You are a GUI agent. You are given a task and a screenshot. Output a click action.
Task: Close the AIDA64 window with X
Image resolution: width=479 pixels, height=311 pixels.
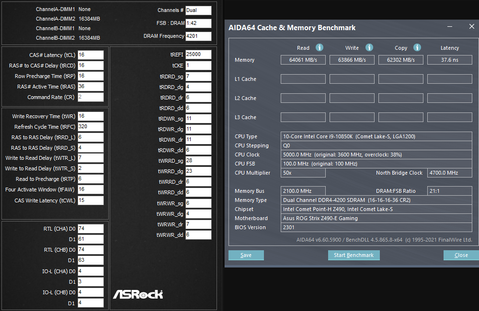(471, 26)
